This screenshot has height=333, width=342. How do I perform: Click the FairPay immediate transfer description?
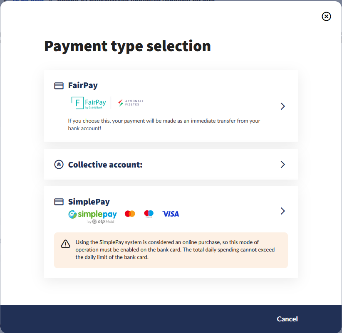pos(164,125)
